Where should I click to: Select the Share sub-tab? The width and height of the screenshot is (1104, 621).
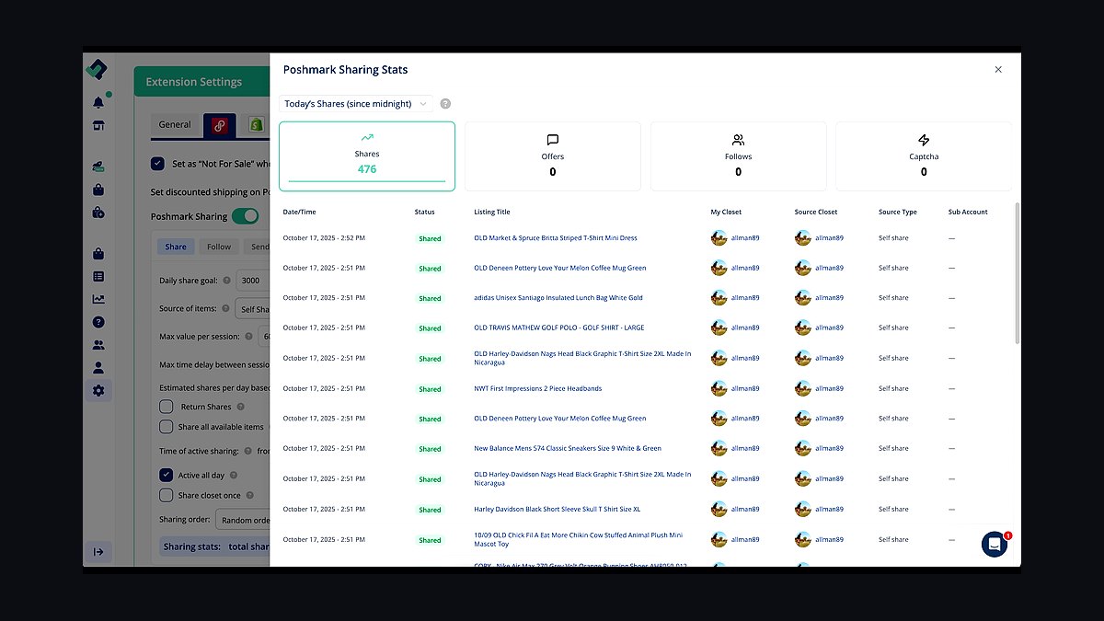coord(176,247)
